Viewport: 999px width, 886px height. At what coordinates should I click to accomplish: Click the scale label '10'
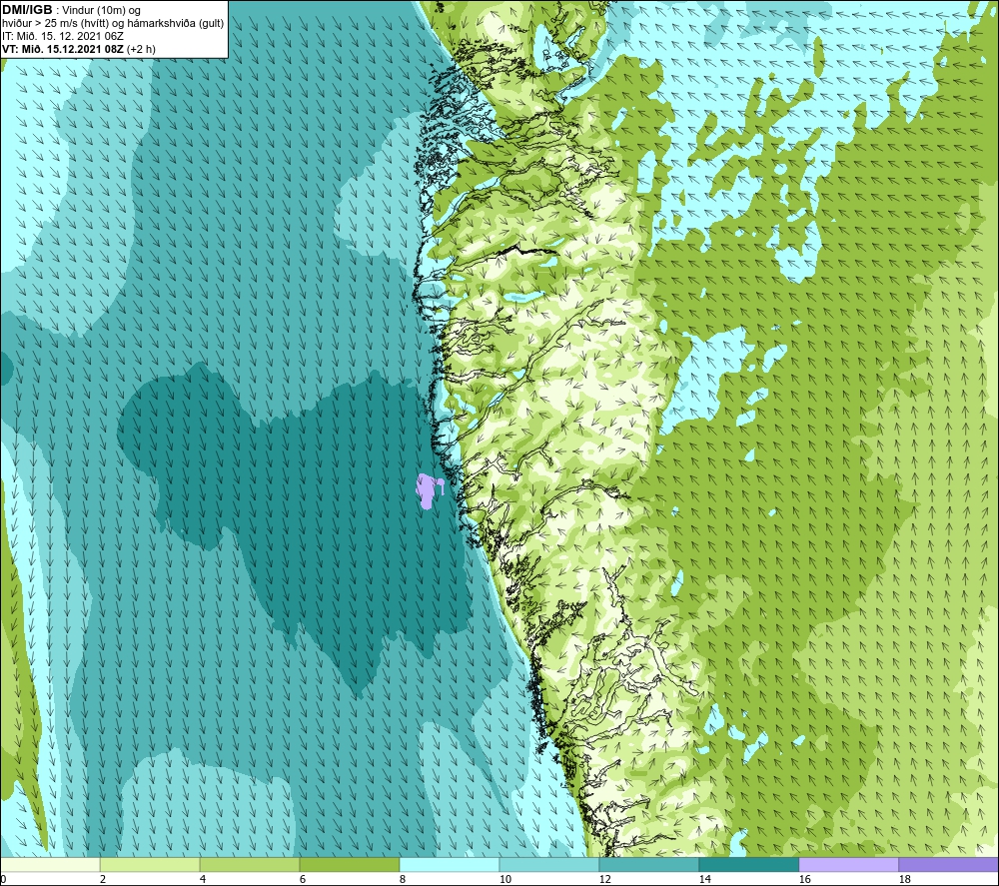pos(504,879)
